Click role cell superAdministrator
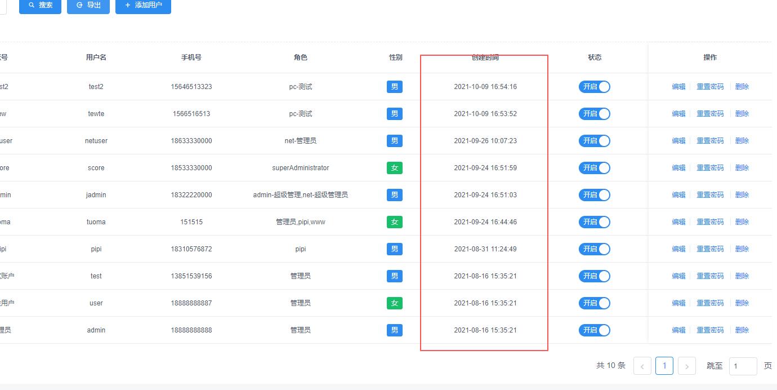 pyautogui.click(x=301, y=168)
